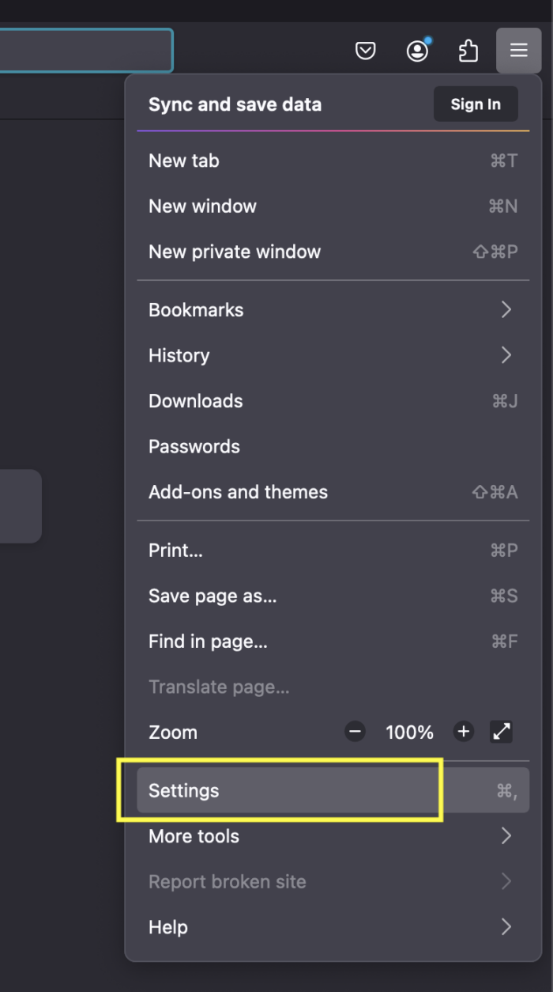
Task: Open the More tools submenu
Action: [194, 836]
